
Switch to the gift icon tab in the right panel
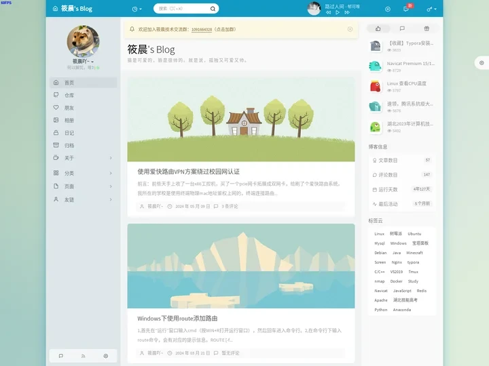[427, 28]
